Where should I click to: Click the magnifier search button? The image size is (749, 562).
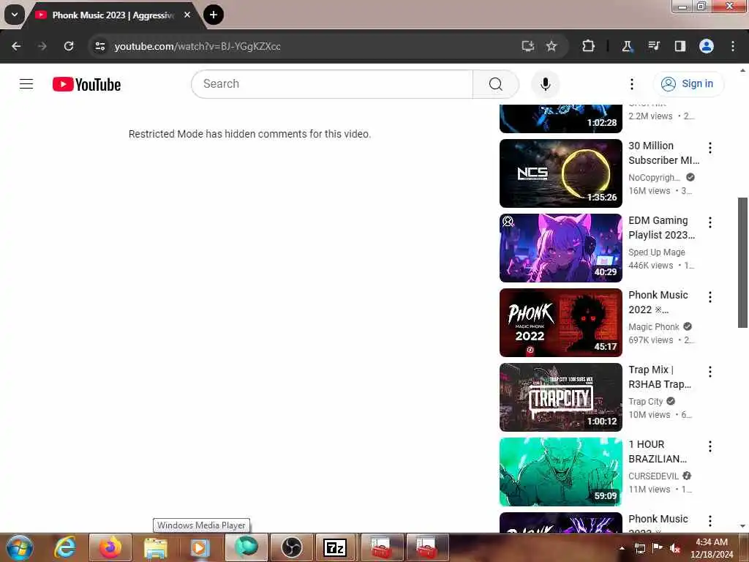(x=495, y=84)
